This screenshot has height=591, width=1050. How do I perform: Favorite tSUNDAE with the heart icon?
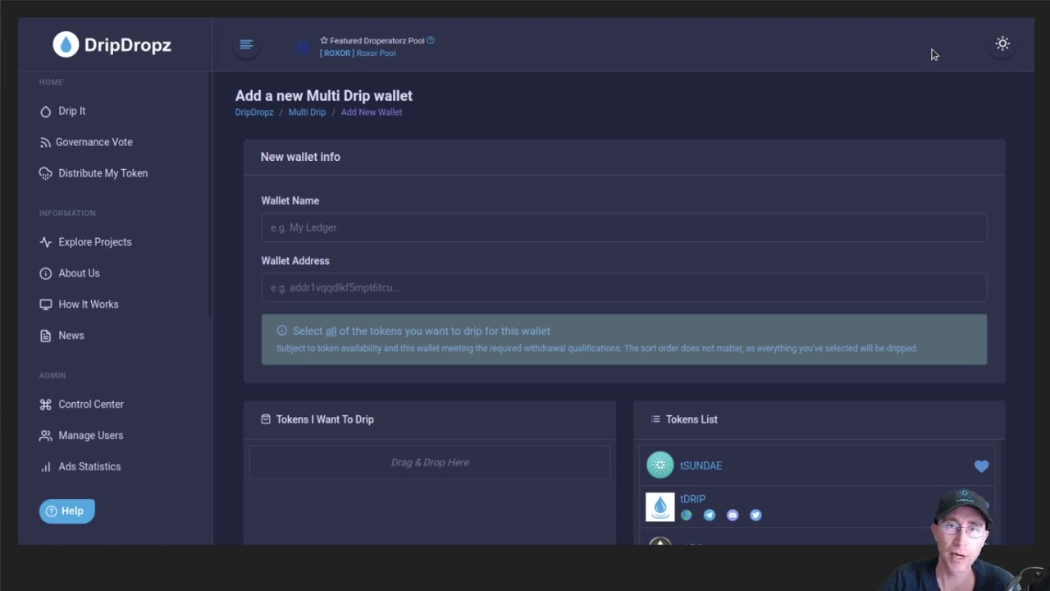click(981, 466)
